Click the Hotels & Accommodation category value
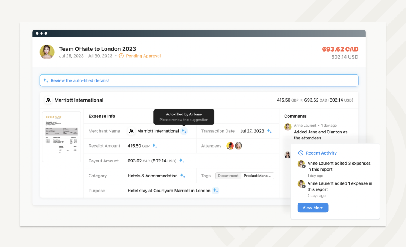The height and width of the screenshot is (247, 406). click(153, 176)
